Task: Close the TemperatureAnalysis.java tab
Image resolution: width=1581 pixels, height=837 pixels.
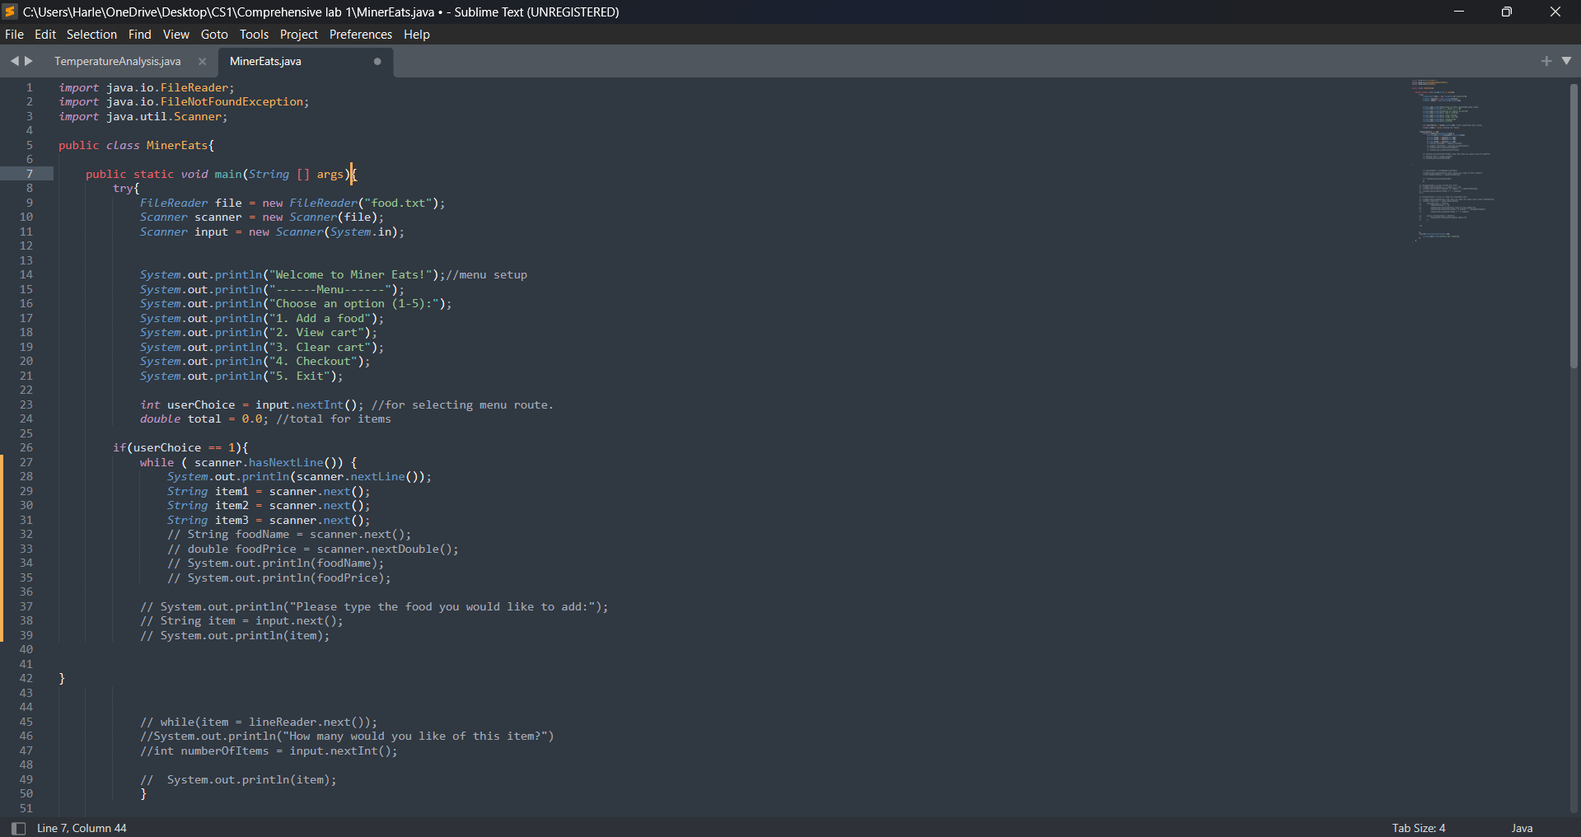Action: tap(201, 61)
